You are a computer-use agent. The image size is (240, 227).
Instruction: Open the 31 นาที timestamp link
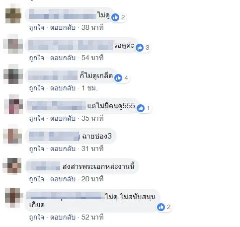click(92, 149)
